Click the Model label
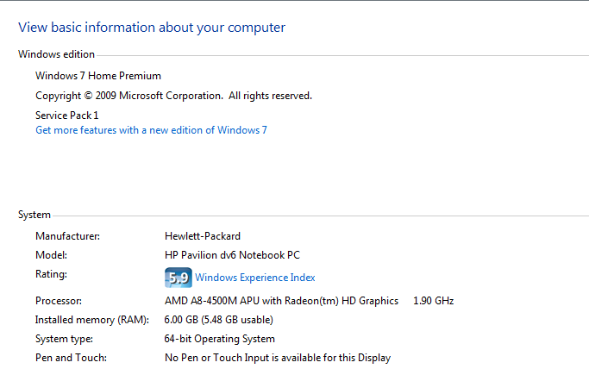This screenshot has height=375, width=589. [51, 255]
